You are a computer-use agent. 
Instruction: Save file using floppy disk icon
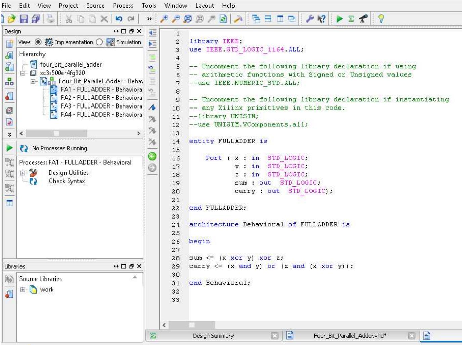(x=24, y=19)
